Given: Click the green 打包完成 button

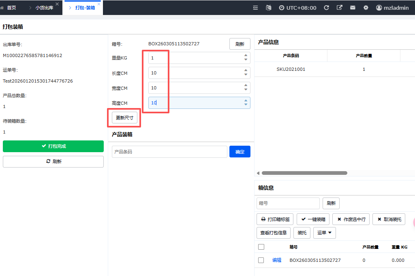Looking at the screenshot, I should pos(53,146).
